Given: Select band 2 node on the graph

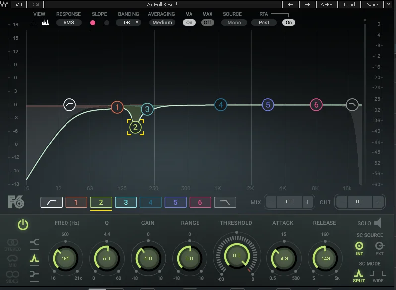Looking at the screenshot, I should 135,127.
